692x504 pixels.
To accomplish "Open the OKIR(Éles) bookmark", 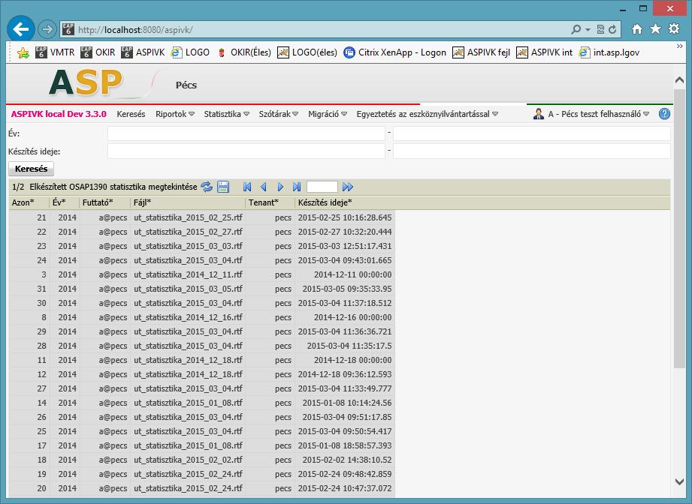I will 243,52.
